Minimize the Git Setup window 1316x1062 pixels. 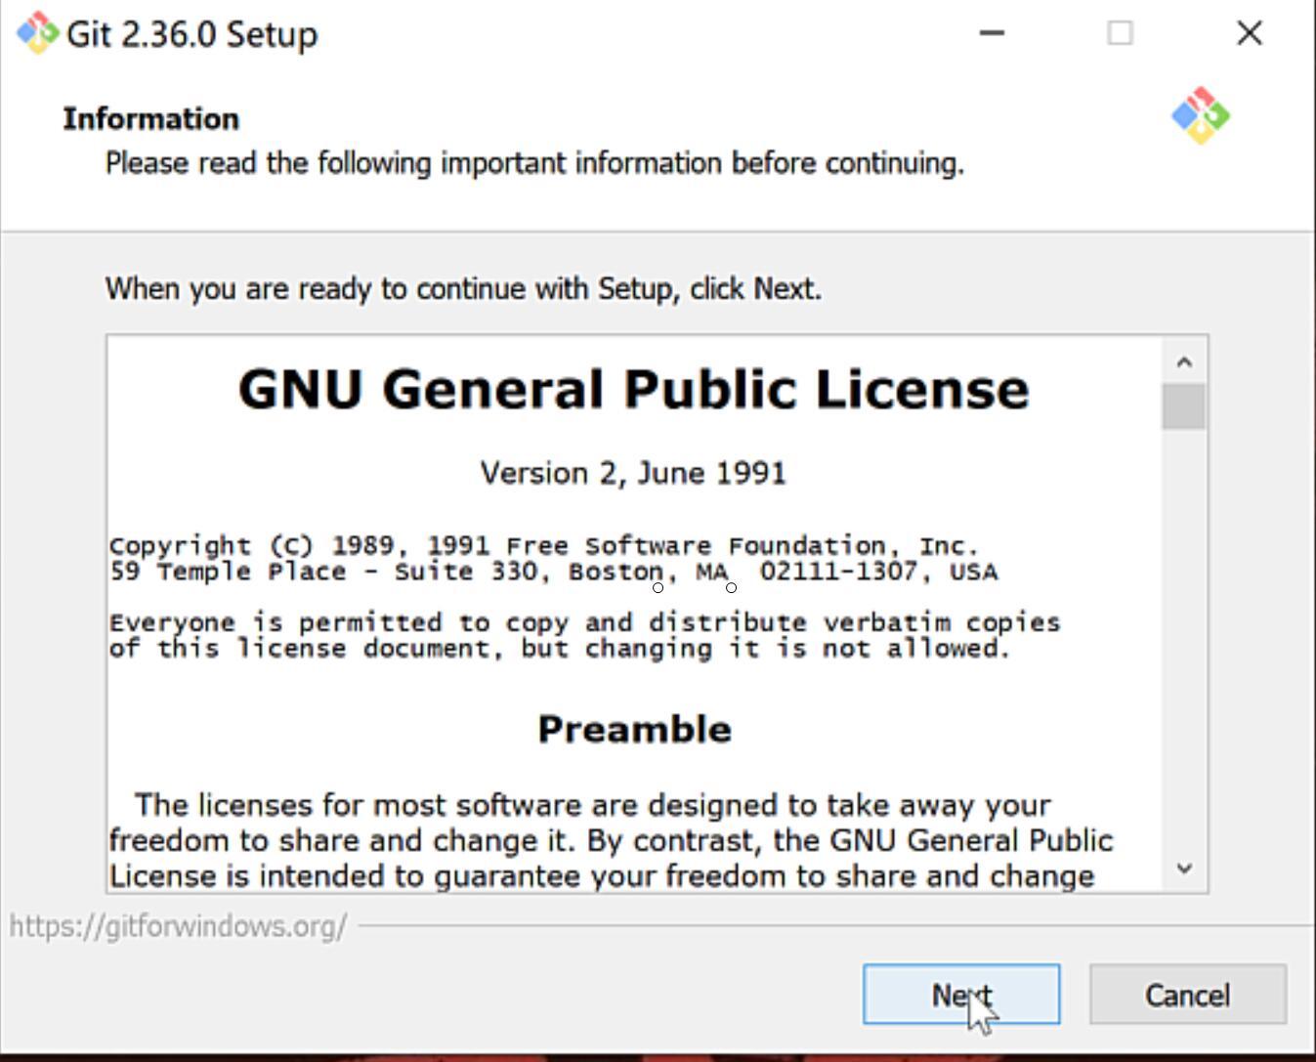[x=992, y=33]
